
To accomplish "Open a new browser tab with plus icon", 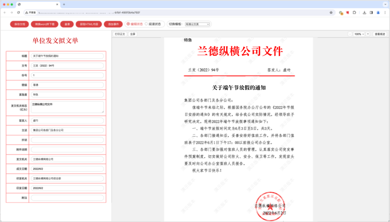I will (64, 4).
